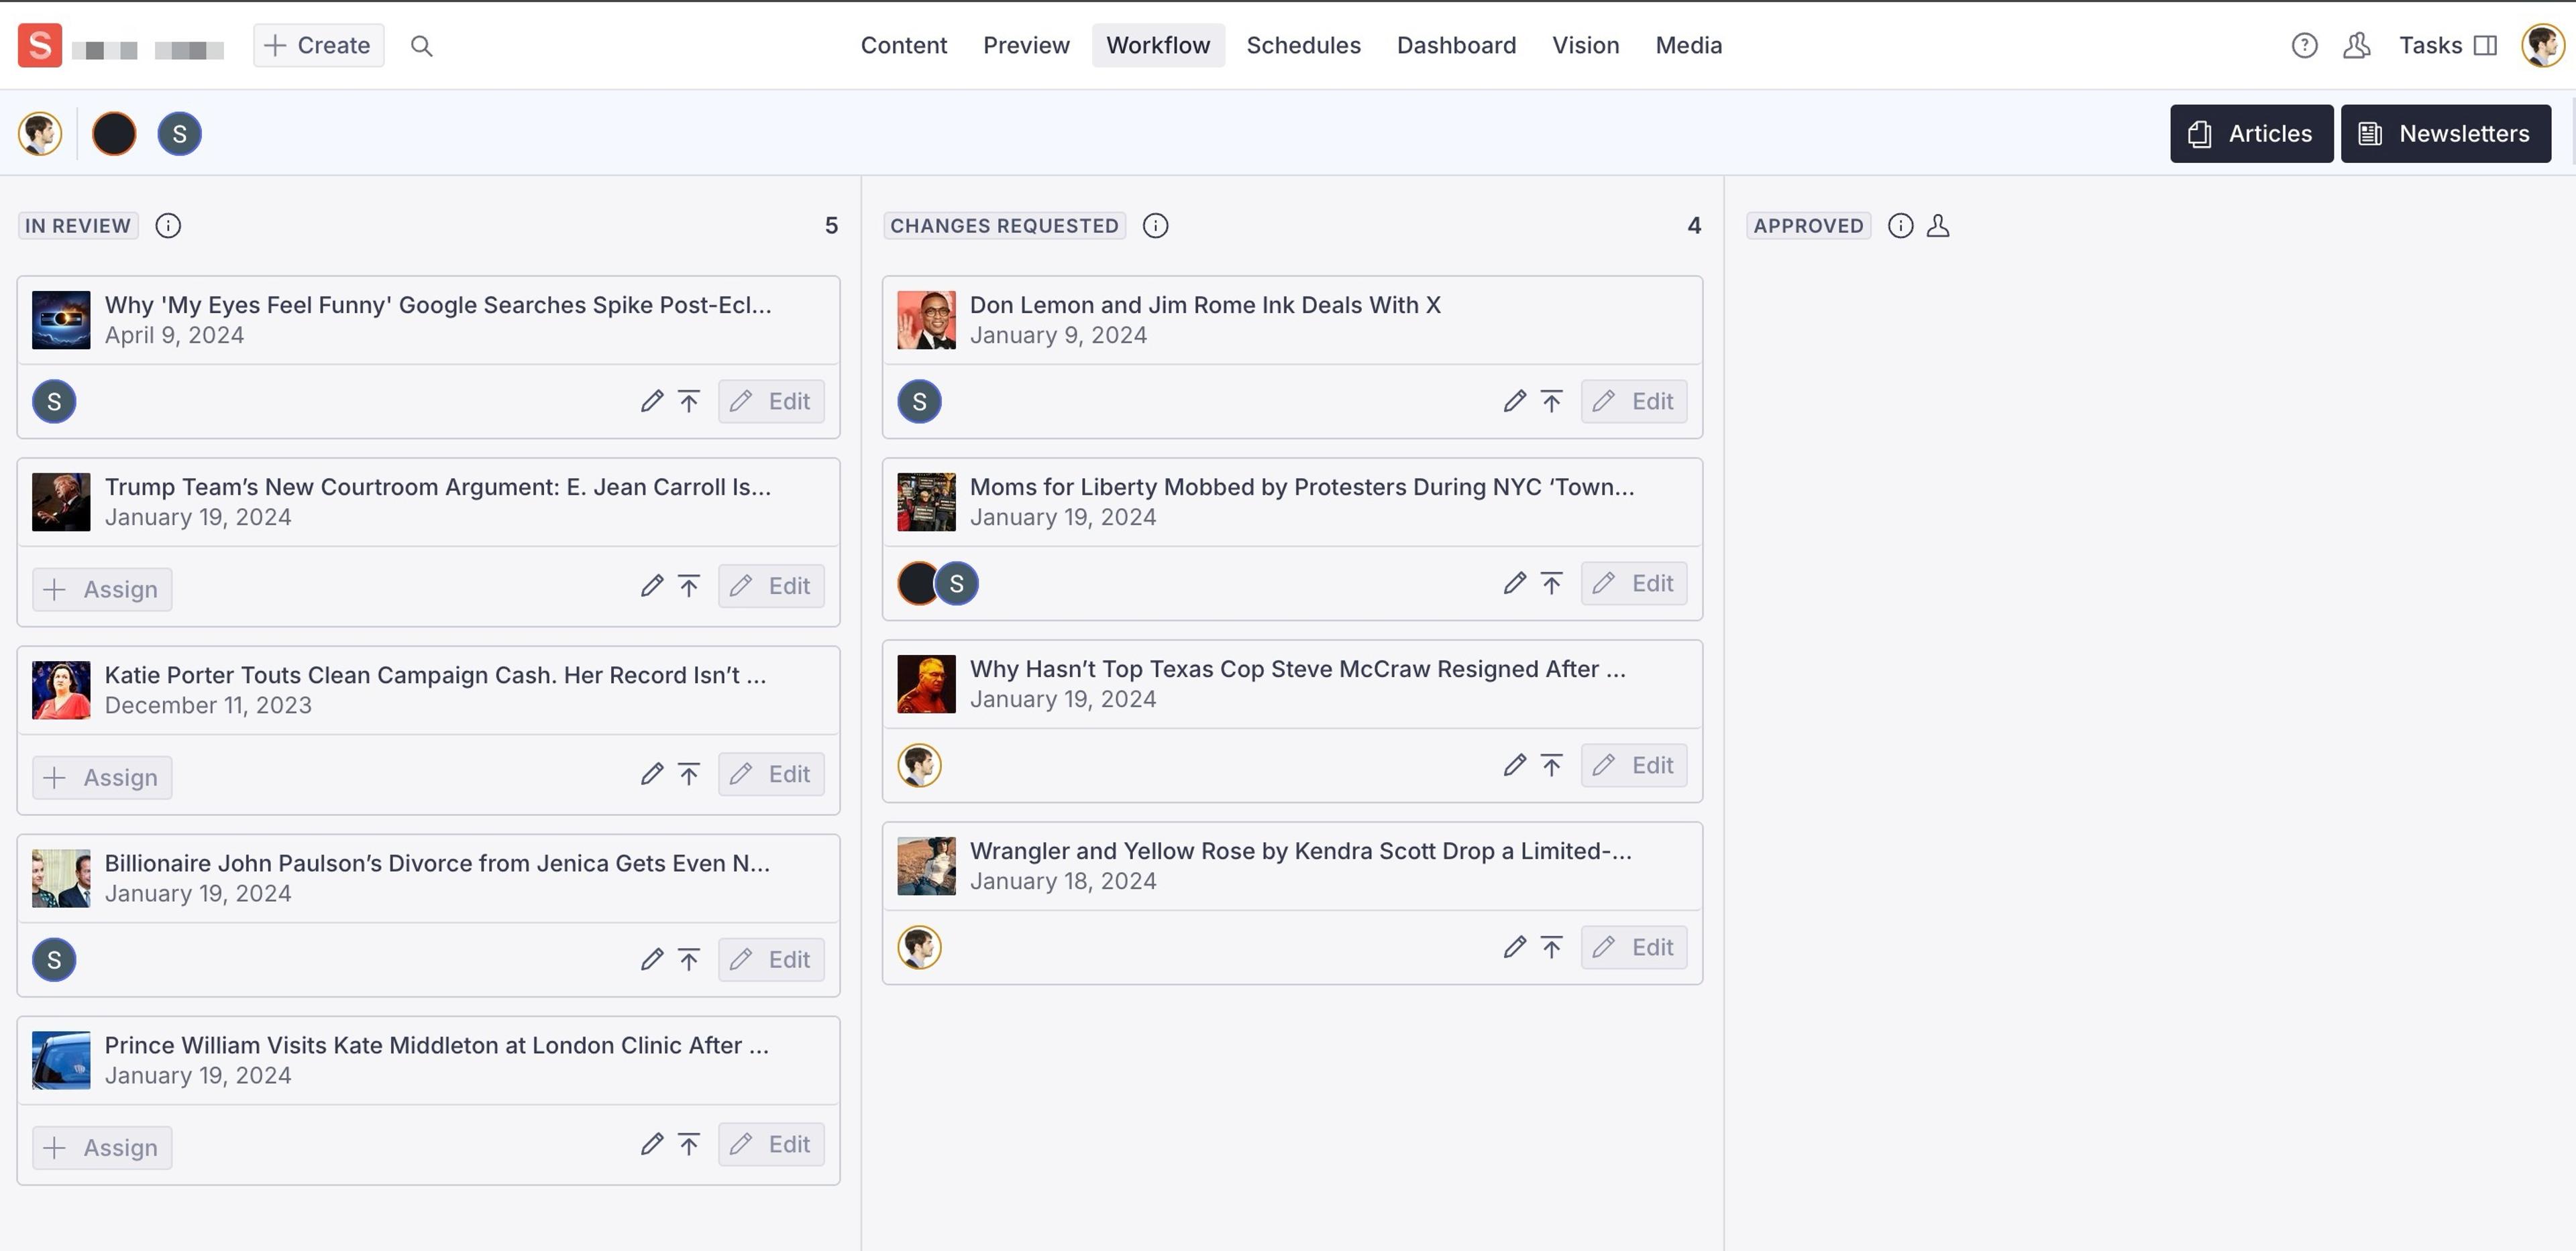The height and width of the screenshot is (1251, 2576).
Task: Toggle the Articles filter button
Action: (2251, 134)
